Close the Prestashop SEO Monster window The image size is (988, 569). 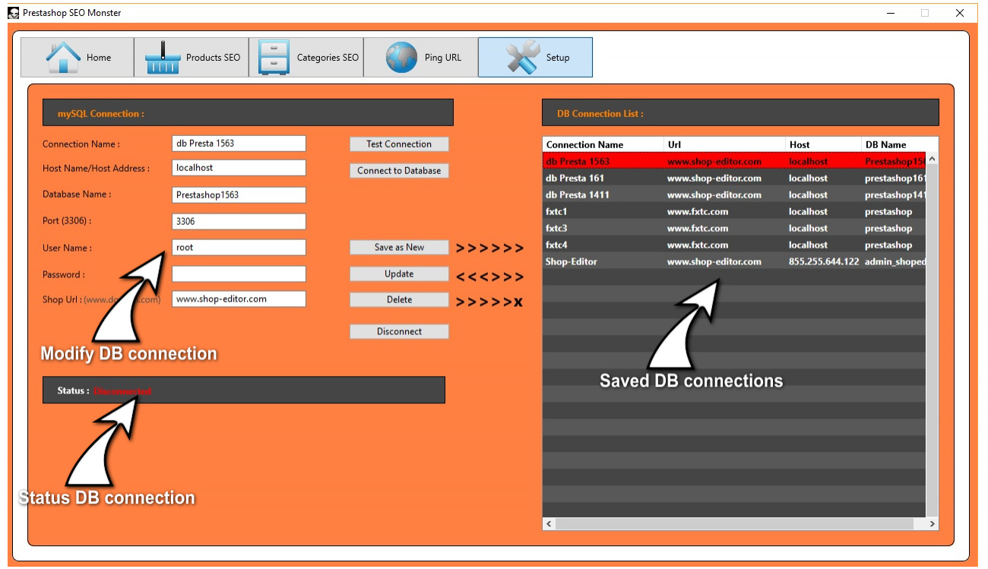(960, 13)
